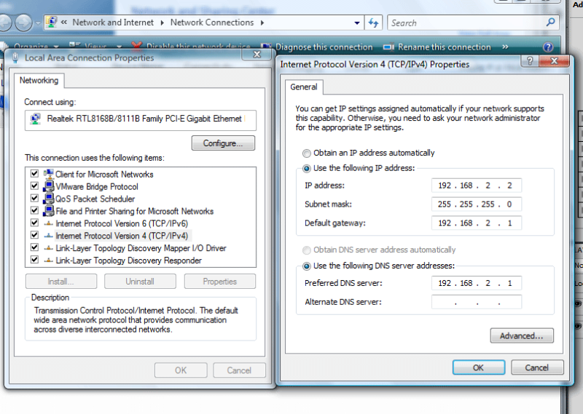This screenshot has width=583, height=414.
Task: Click the QoS Packet Scheduler icon
Action: [x=48, y=199]
